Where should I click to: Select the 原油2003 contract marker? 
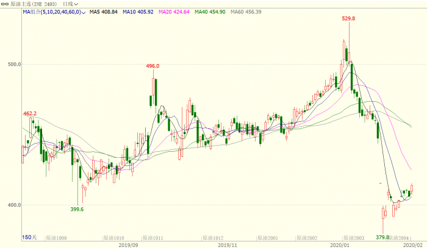tap(356, 237)
